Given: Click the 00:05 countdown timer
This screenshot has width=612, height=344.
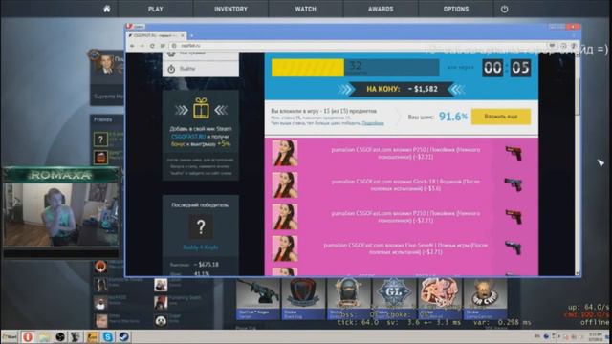Looking at the screenshot, I should [x=507, y=68].
